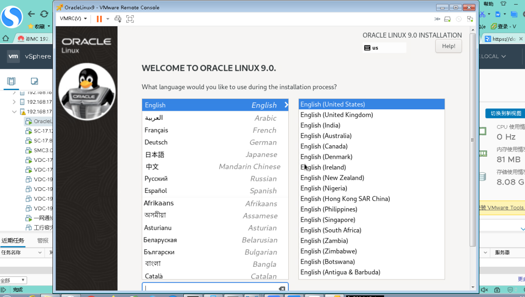Select Français (French) language row

tap(215, 130)
